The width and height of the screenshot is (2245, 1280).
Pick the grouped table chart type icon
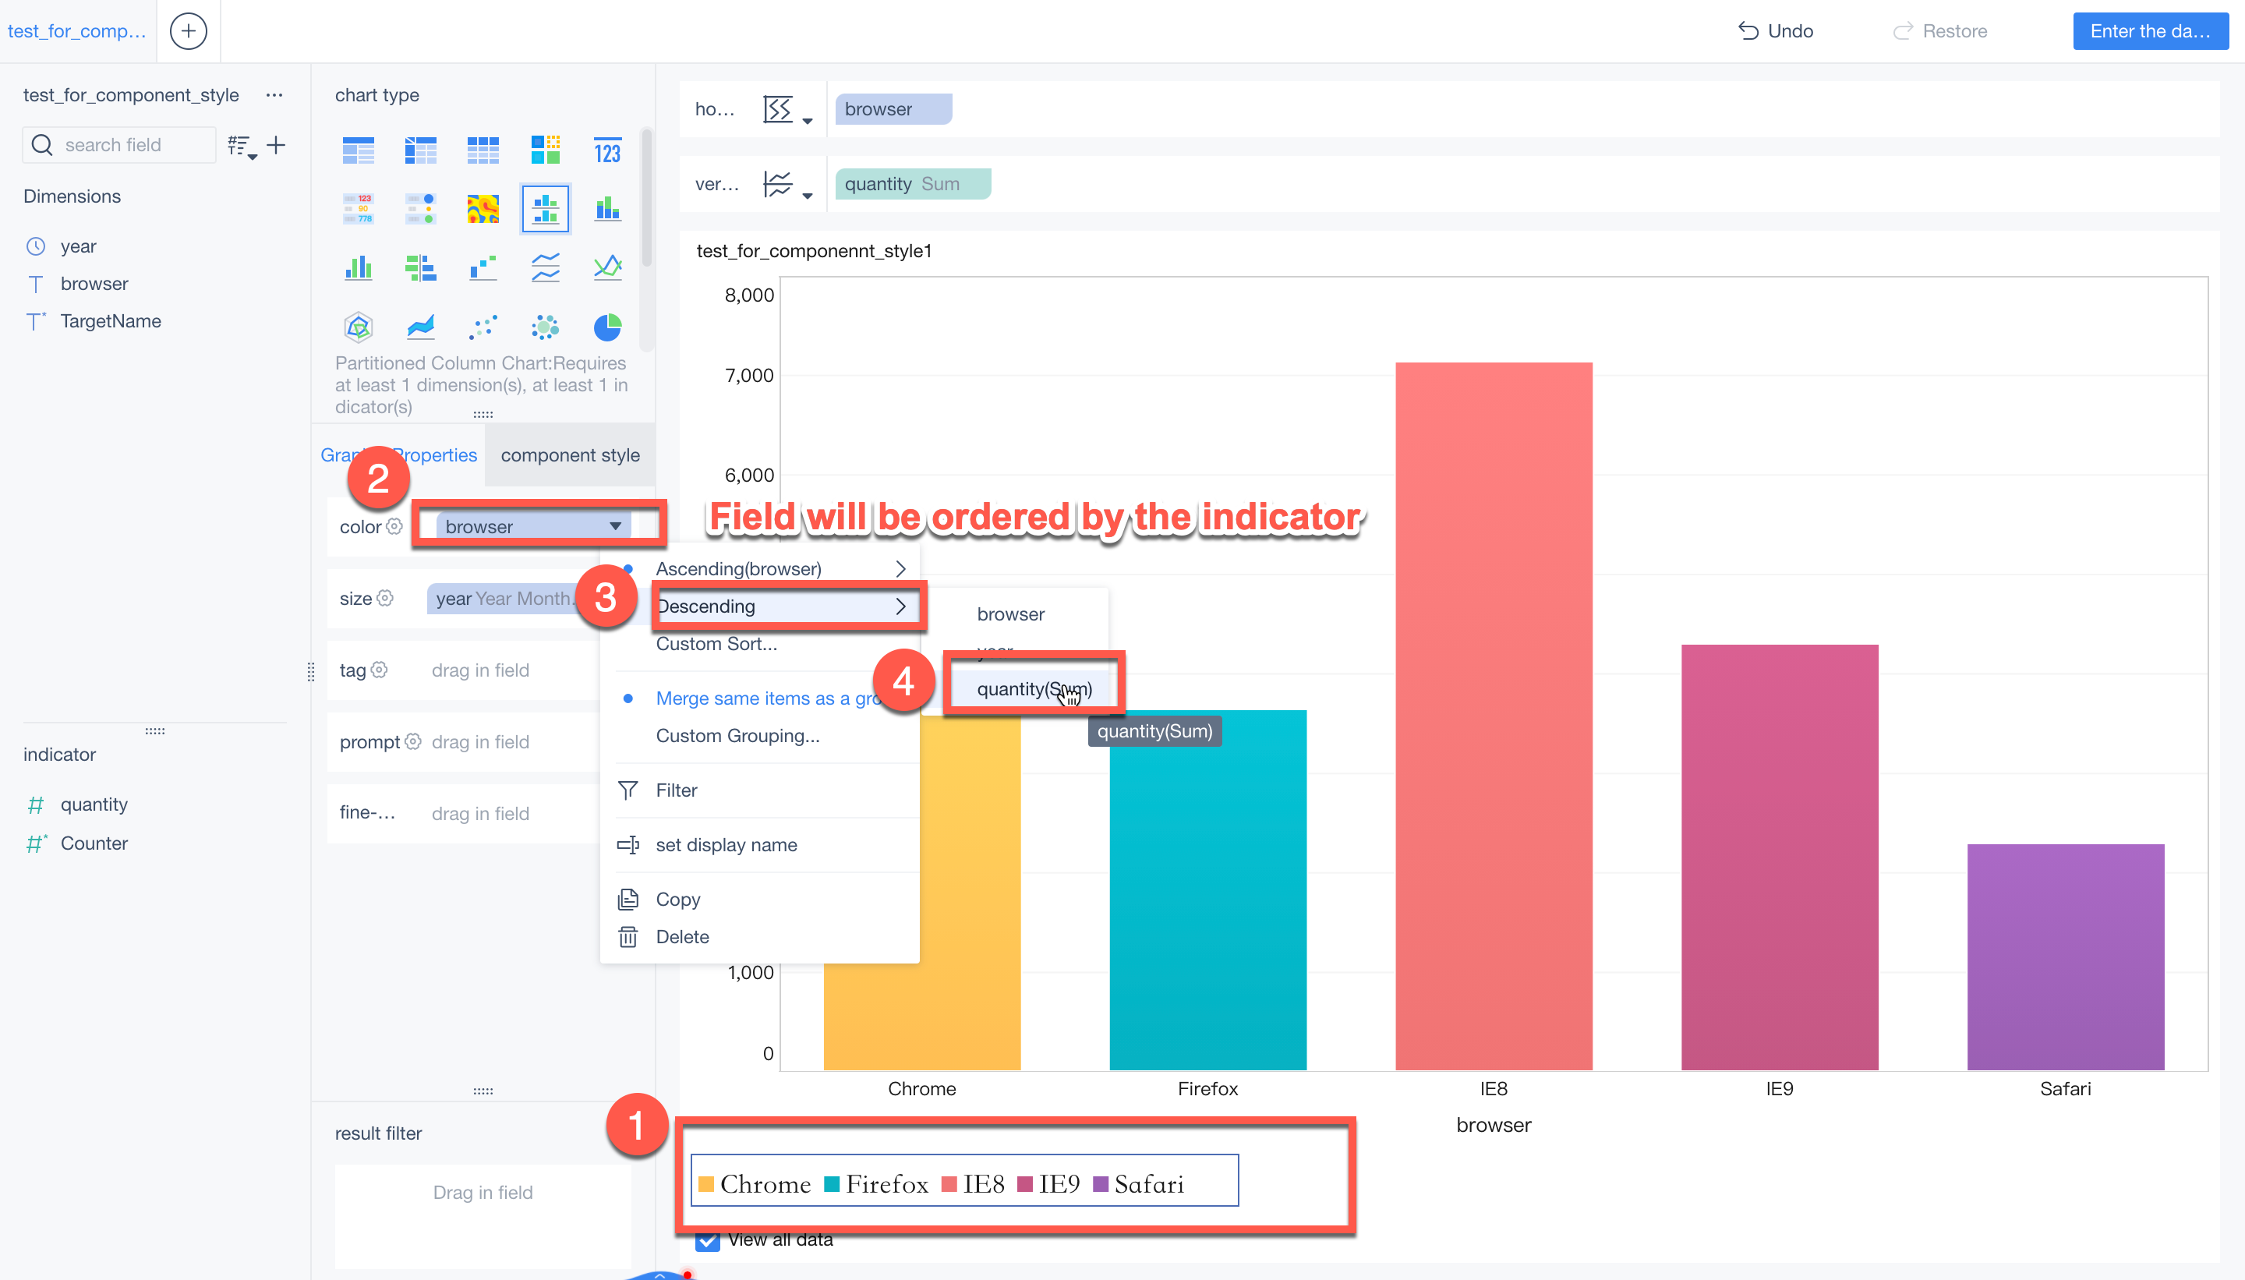click(x=358, y=151)
